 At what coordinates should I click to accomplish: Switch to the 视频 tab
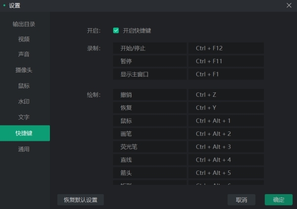tap(24, 40)
